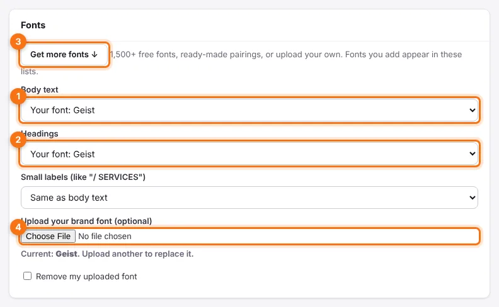Click the Get more fonts button
Viewport: 499px width, 307px height.
[x=64, y=54]
